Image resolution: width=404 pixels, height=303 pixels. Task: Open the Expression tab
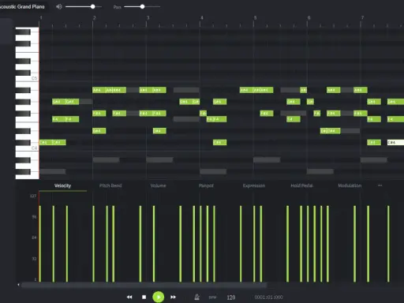[254, 185]
